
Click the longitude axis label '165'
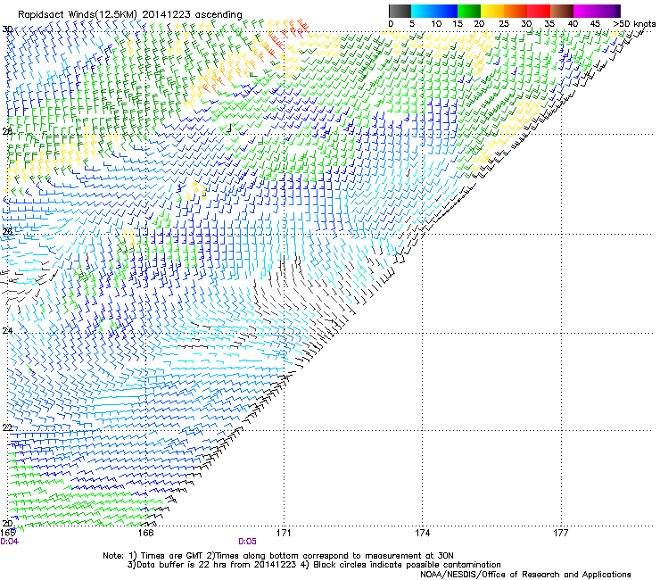point(8,533)
